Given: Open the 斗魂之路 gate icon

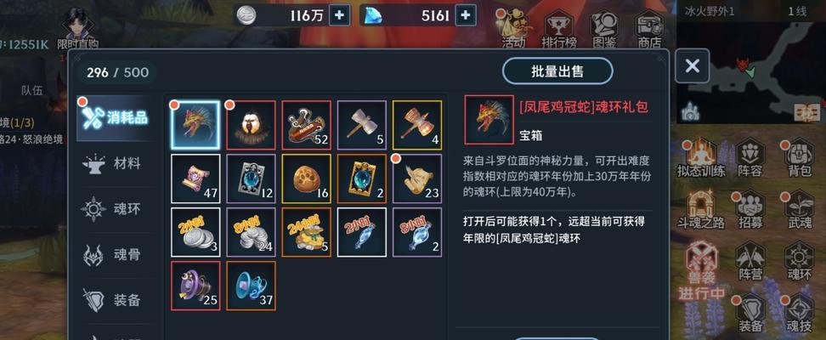Looking at the screenshot, I should (x=700, y=210).
